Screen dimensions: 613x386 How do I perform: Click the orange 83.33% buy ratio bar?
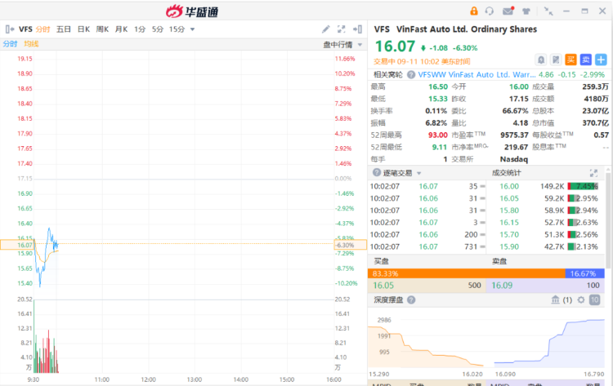pos(467,273)
